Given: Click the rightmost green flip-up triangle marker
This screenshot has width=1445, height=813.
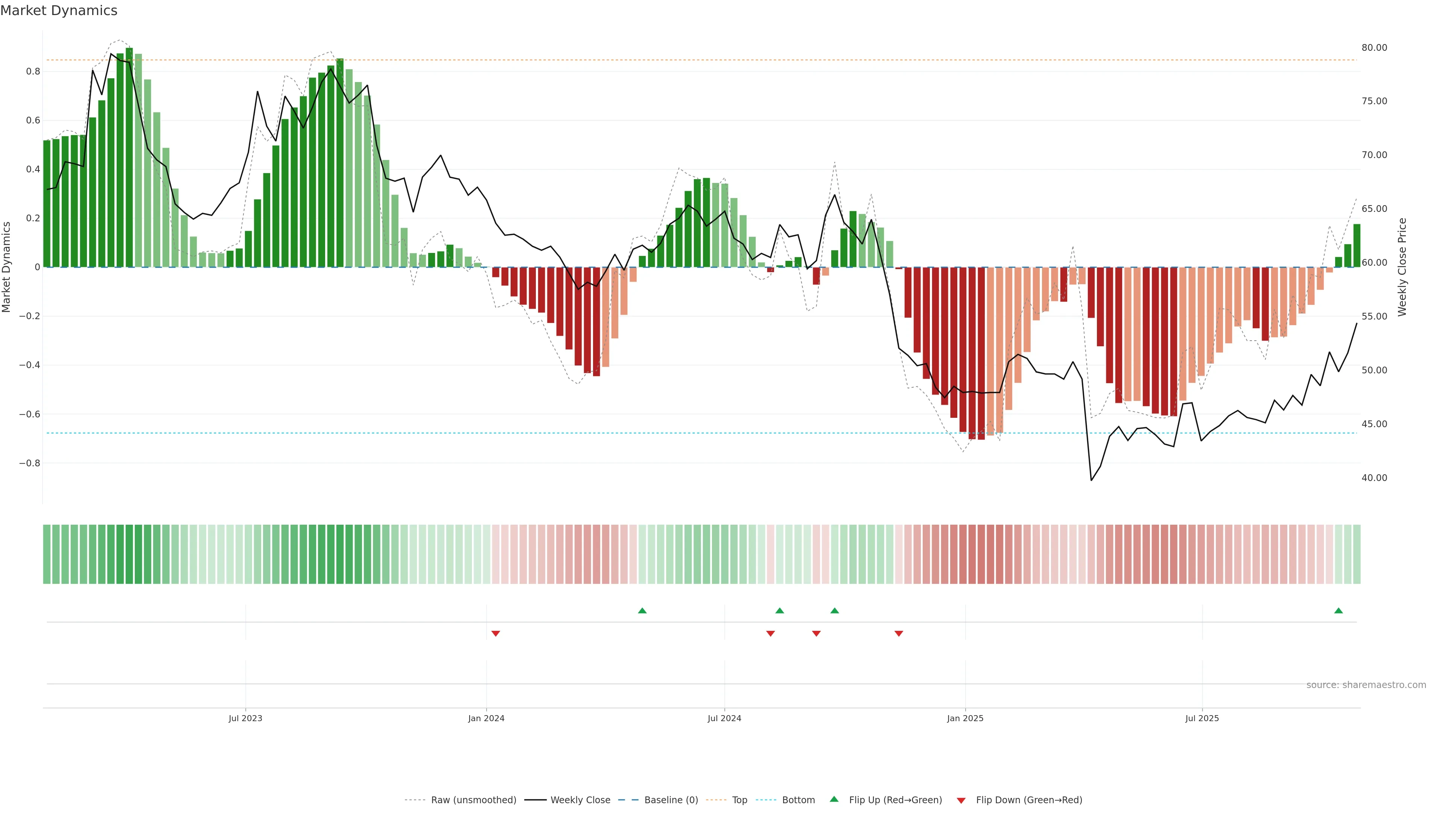Looking at the screenshot, I should 1339,611.
